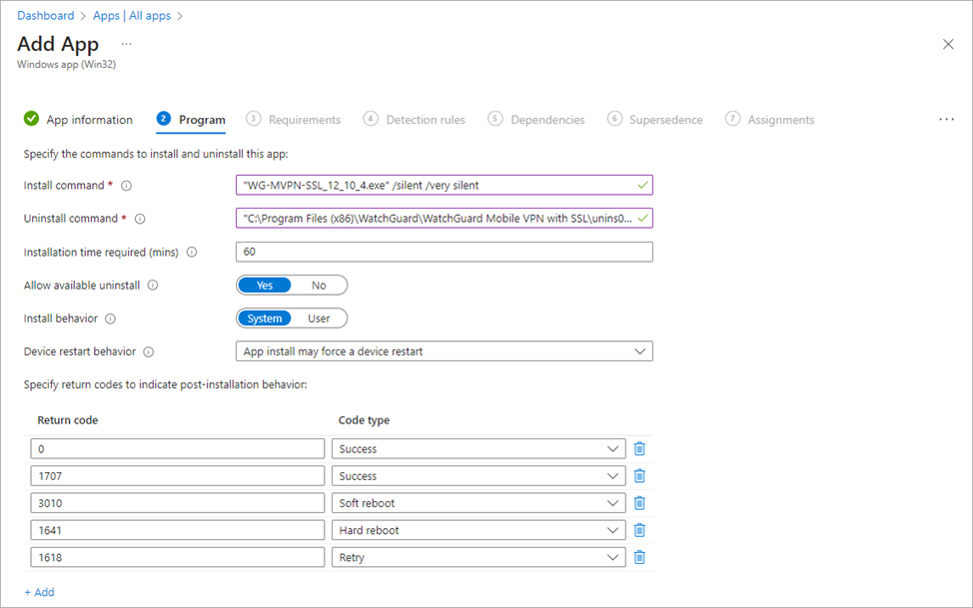Switch to the Detection rules tab
This screenshot has height=608, width=973.
(x=425, y=120)
